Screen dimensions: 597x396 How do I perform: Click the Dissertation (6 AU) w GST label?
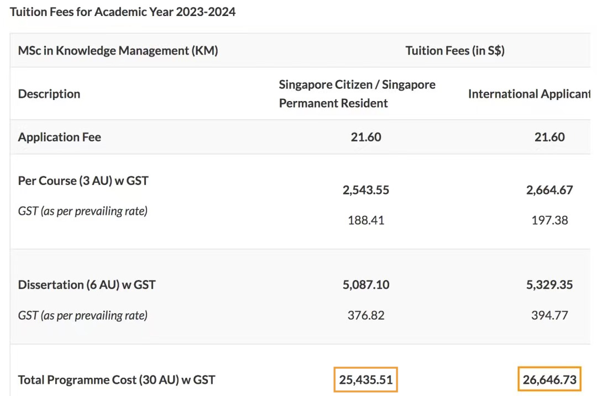[x=87, y=285]
